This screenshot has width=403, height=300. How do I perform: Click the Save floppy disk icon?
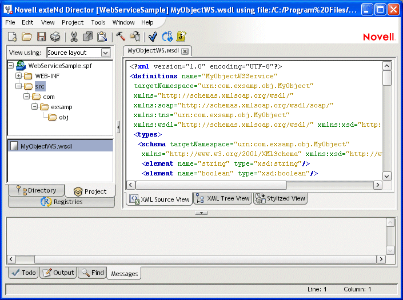(x=41, y=37)
